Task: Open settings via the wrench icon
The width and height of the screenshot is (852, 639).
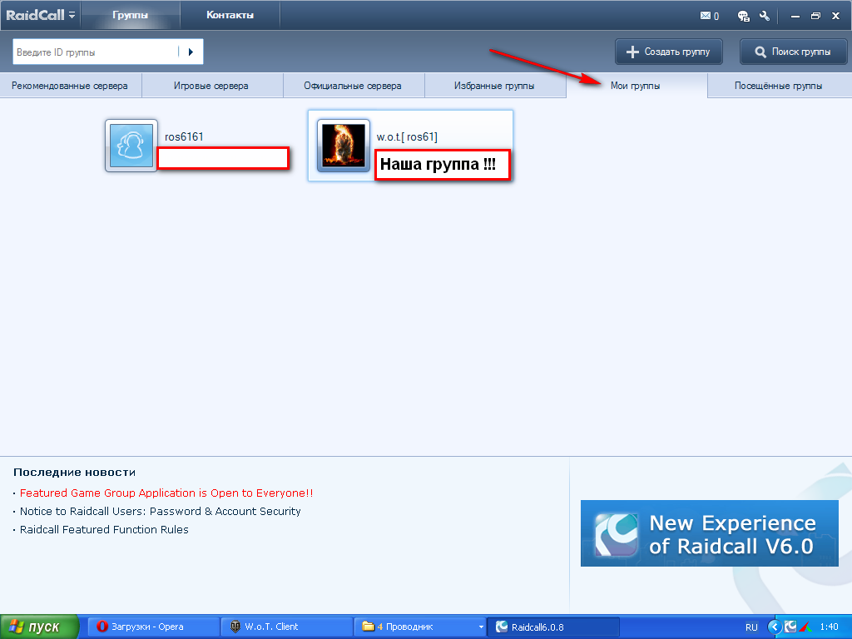Action: 765,16
